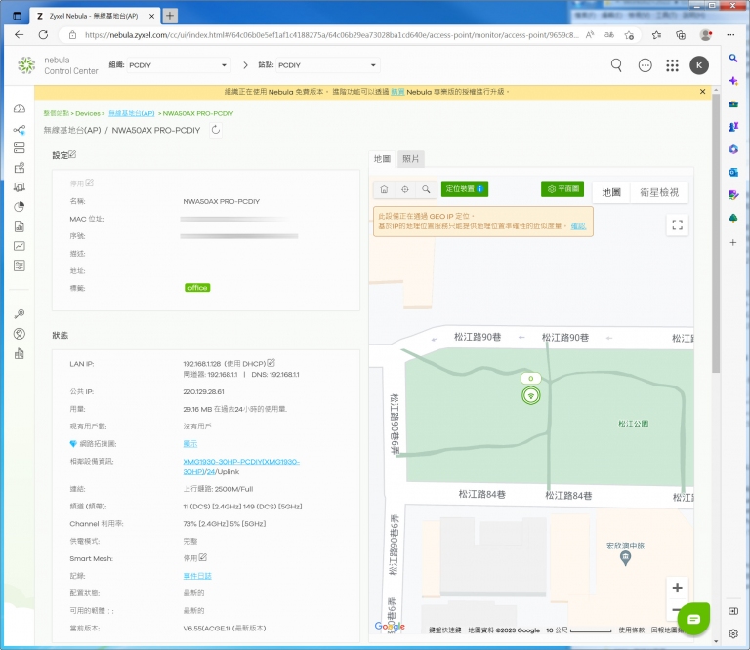Edit the 設定 section with pencil icon
Viewport: 750px width, 650px height.
pos(72,154)
